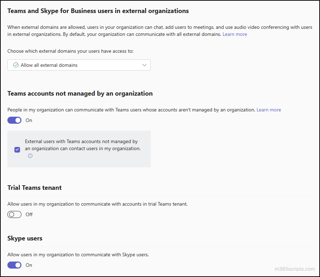Click the 'Off' label beside the Trial tenant toggle
320x277 pixels.
[x=29, y=214]
